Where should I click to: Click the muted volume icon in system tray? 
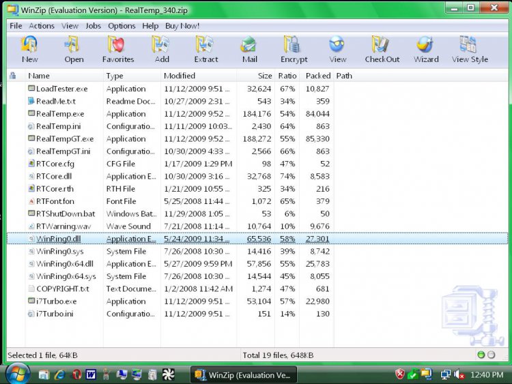tap(459, 374)
